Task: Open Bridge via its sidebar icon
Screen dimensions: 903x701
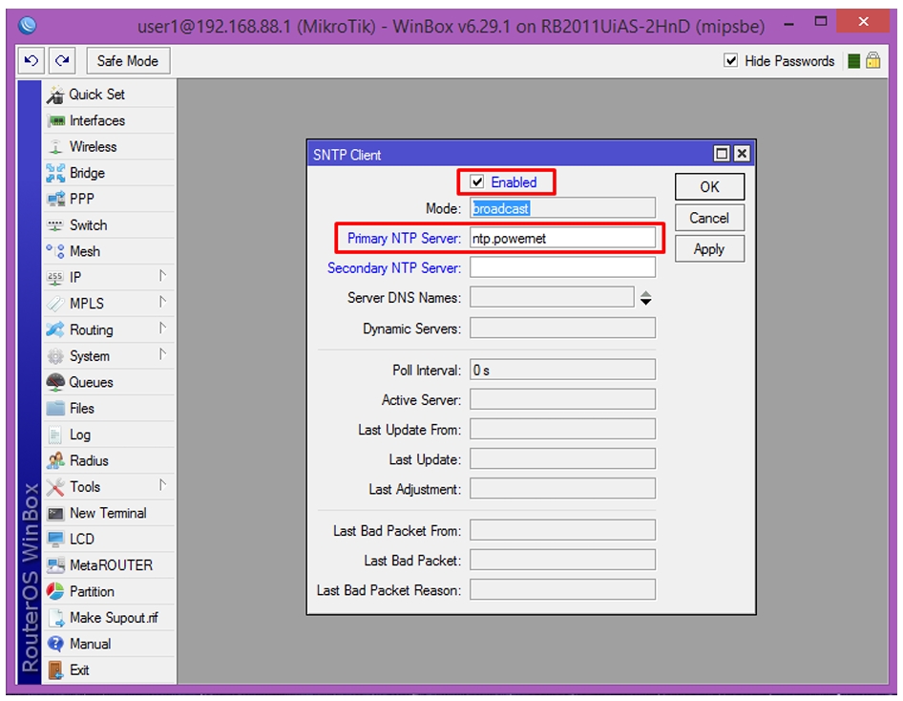Action: pyautogui.click(x=55, y=173)
